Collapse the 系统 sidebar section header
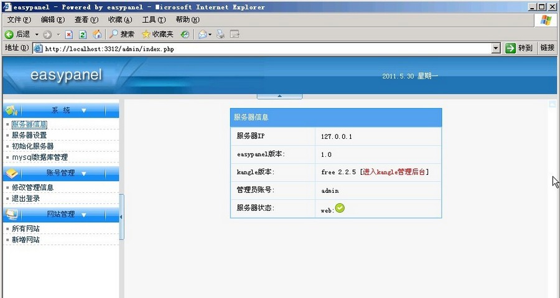The width and height of the screenshot is (560, 298). [61, 110]
